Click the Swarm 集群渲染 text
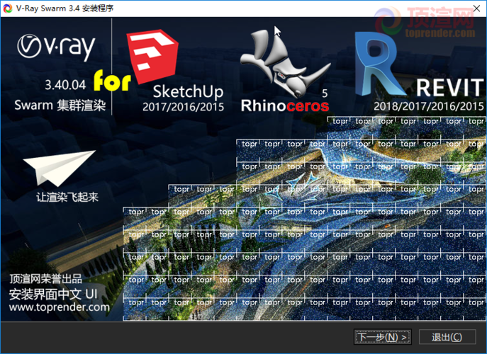 point(60,105)
